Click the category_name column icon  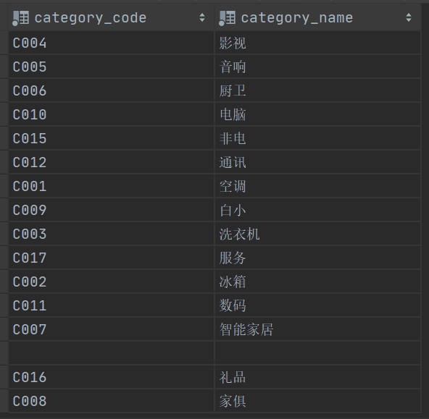click(x=227, y=18)
